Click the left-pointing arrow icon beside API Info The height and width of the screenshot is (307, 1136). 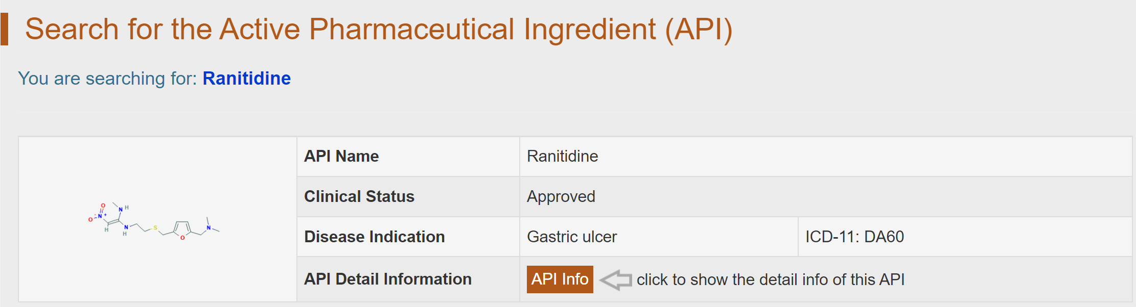point(615,279)
